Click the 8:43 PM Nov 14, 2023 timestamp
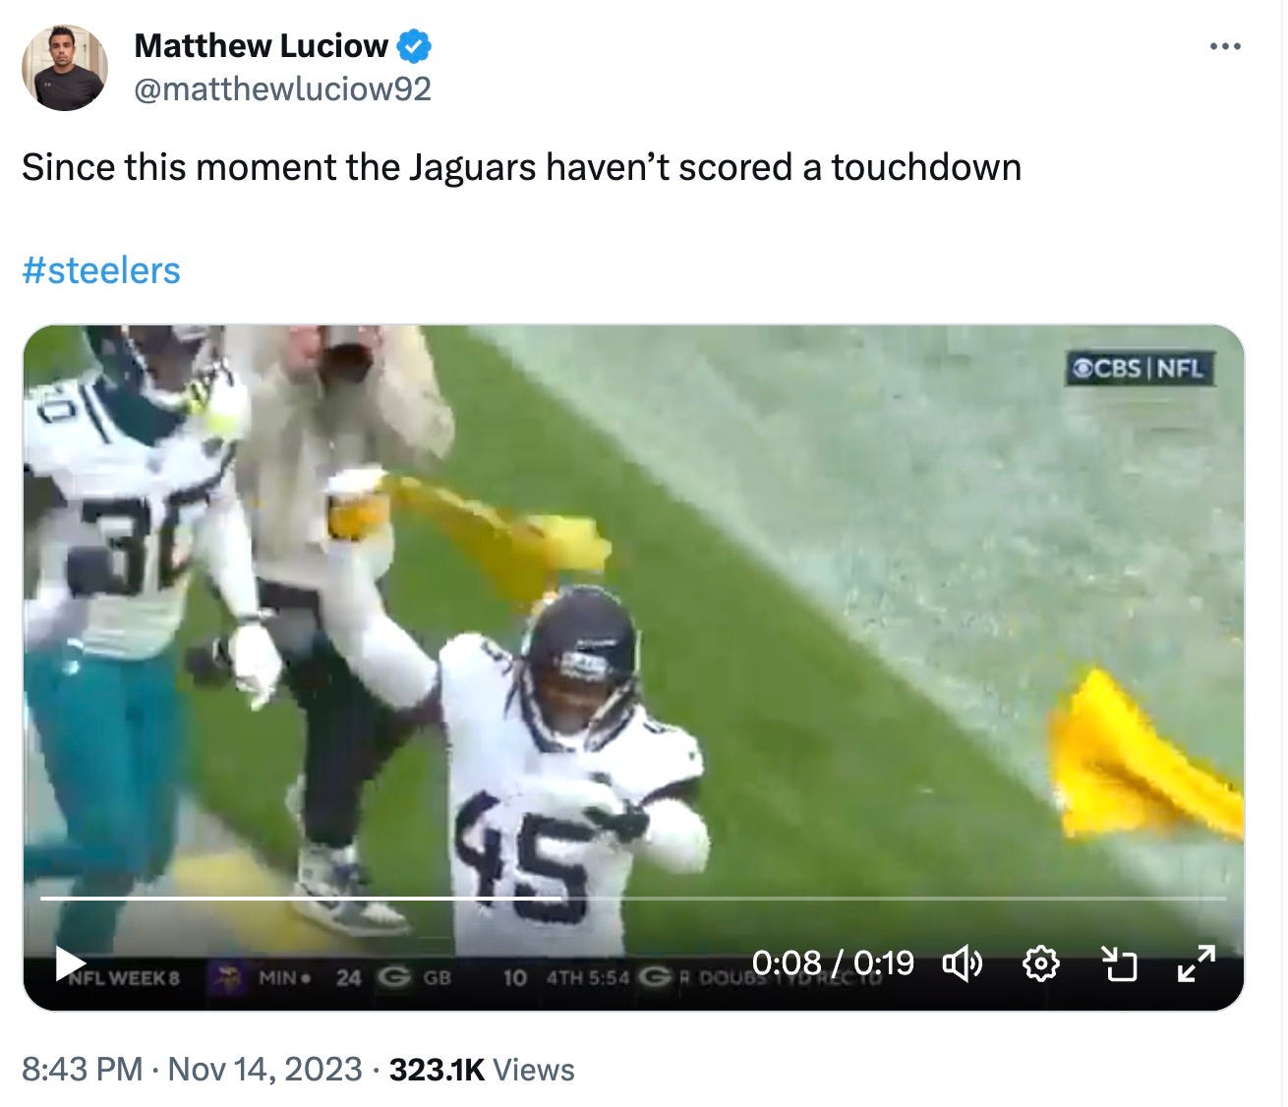Image resolution: width=1288 pixels, height=1107 pixels. (x=192, y=1069)
